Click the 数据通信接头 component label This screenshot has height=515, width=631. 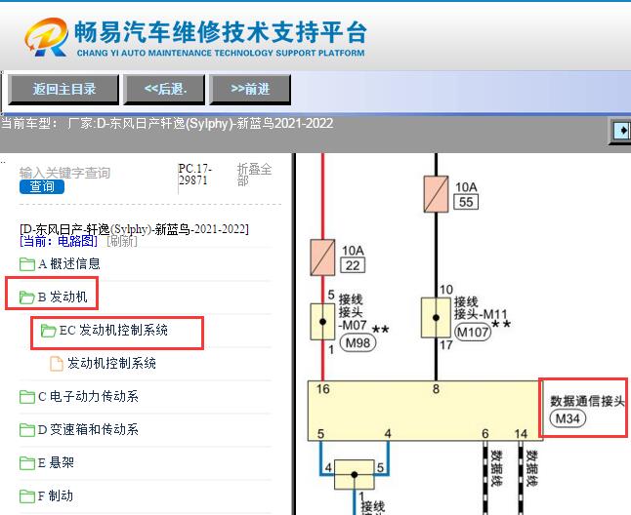587,401
